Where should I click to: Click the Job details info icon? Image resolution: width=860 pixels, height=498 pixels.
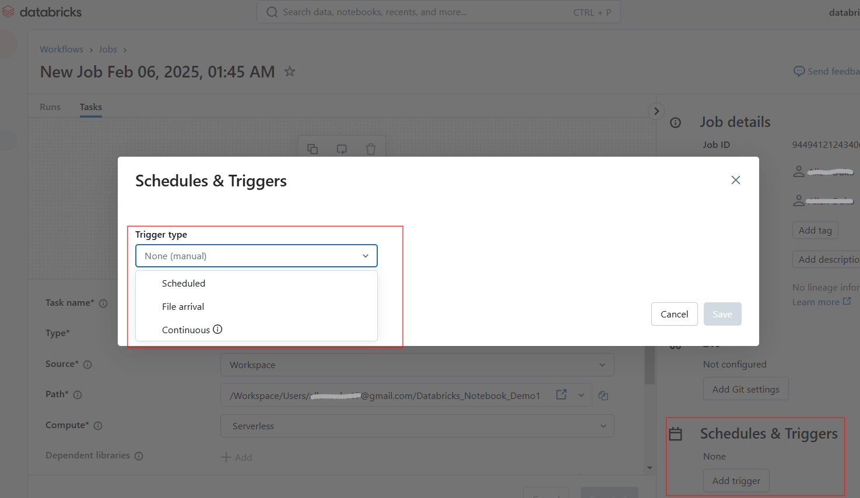(675, 123)
